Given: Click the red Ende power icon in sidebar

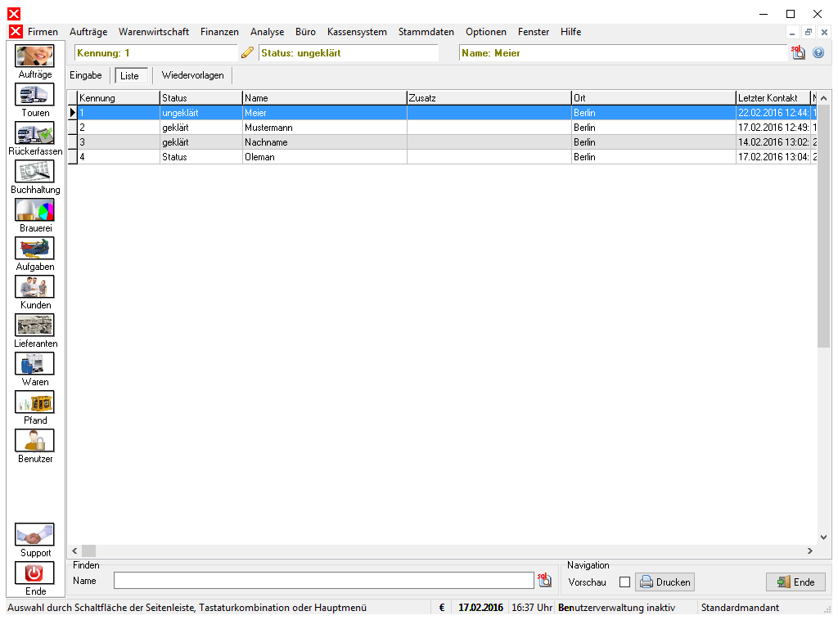Looking at the screenshot, I should [x=34, y=573].
